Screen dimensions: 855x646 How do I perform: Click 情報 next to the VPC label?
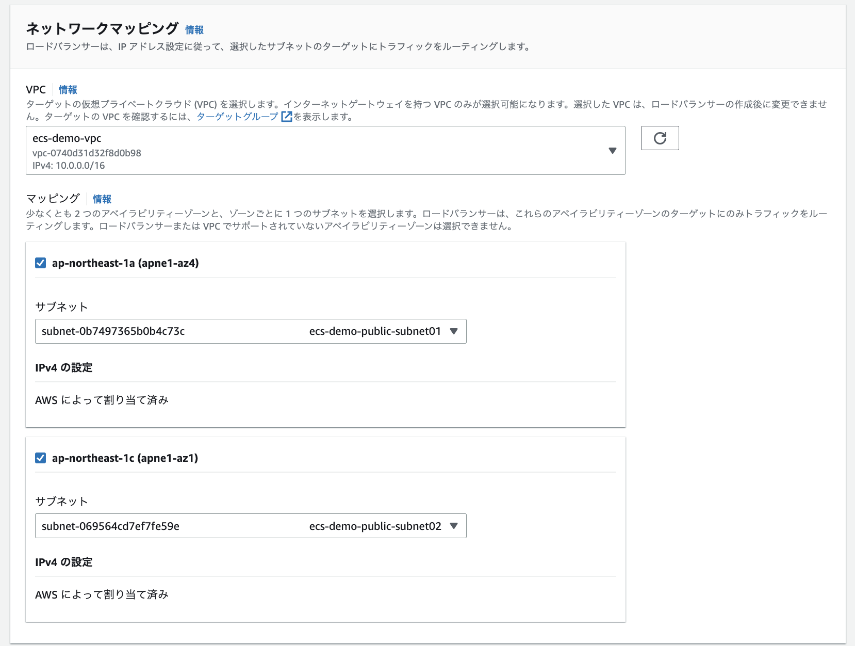click(x=68, y=89)
